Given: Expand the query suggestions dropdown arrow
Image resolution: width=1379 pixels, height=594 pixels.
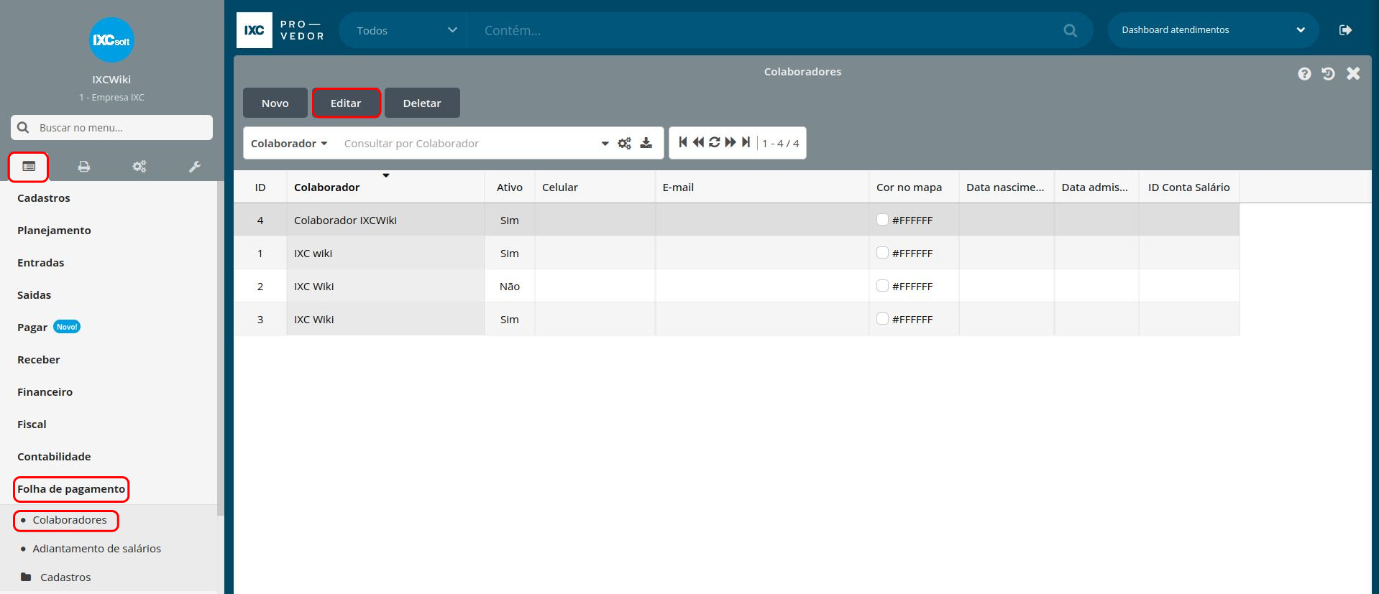Looking at the screenshot, I should tap(605, 144).
